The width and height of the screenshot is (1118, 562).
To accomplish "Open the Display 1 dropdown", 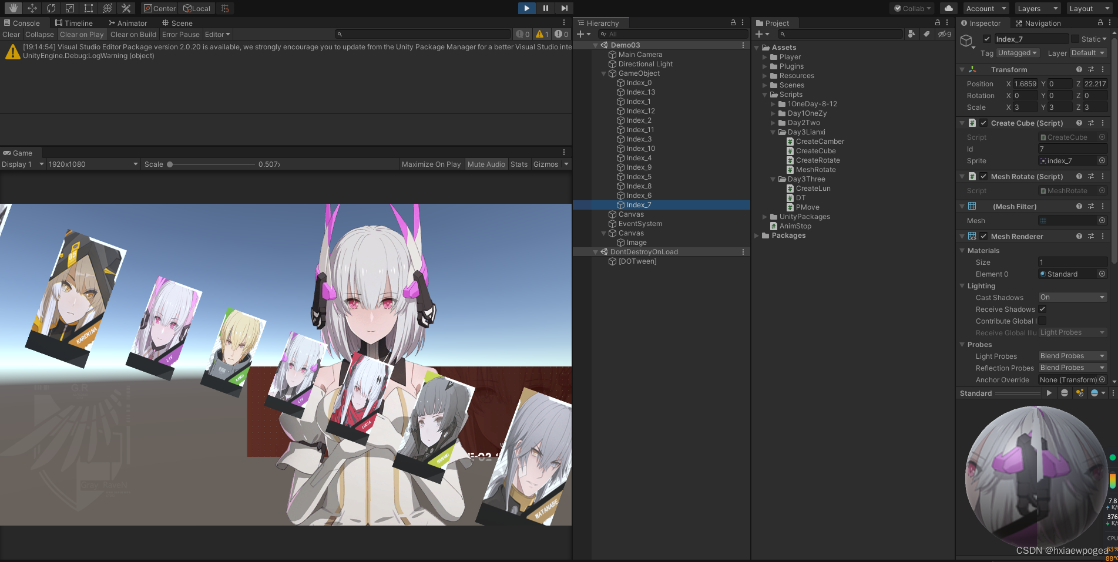I will 23,164.
